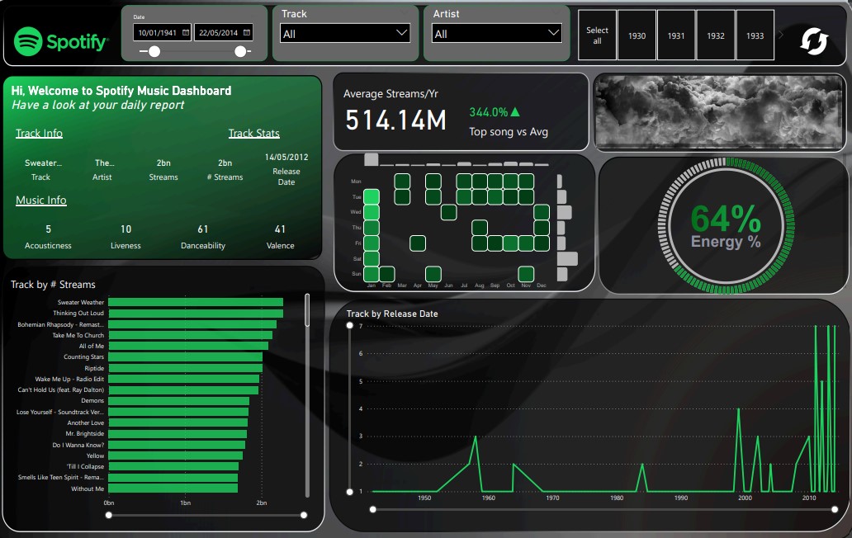The width and height of the screenshot is (852, 538).
Task: Click the Do I Wanna Know? label
Action: coord(78,445)
